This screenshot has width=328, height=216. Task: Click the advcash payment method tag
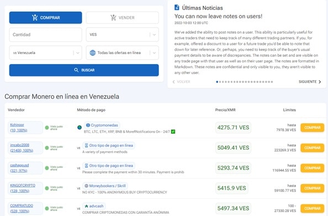[94, 206]
